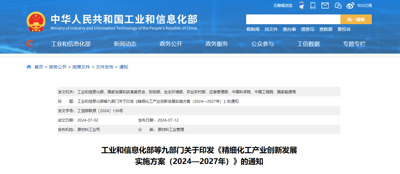Open the mobile version phone icon

coord(313,5)
